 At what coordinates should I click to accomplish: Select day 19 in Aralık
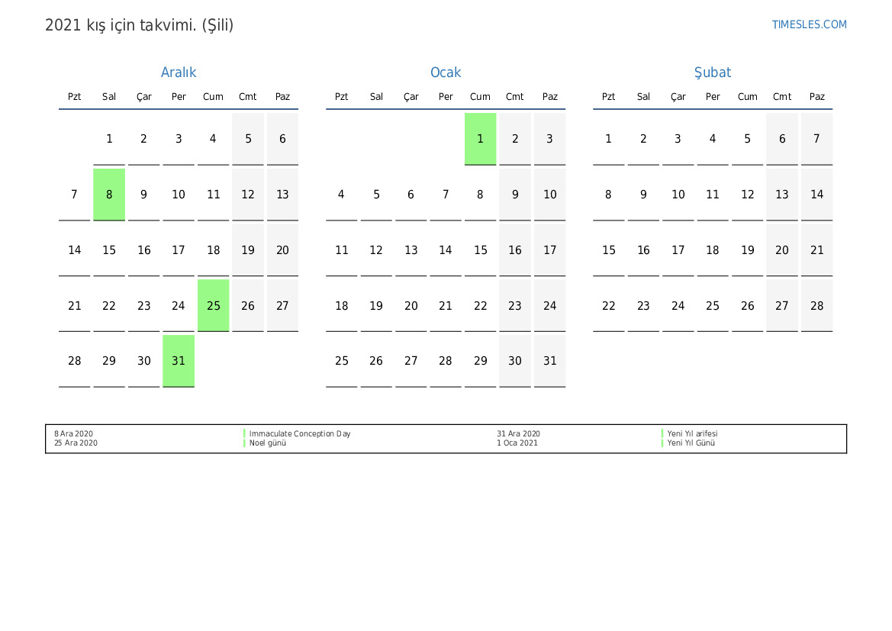coord(248,250)
